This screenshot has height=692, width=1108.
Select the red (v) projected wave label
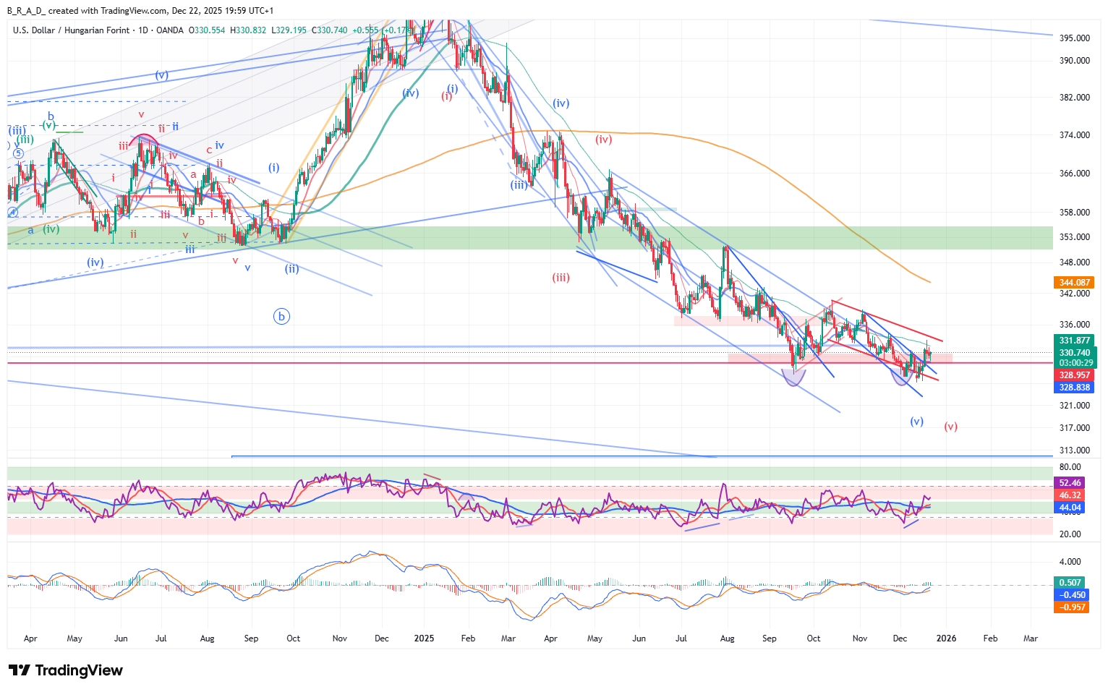[x=950, y=427]
